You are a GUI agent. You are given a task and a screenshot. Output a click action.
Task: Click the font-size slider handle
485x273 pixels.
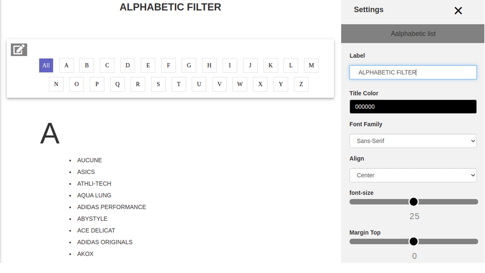tap(413, 202)
